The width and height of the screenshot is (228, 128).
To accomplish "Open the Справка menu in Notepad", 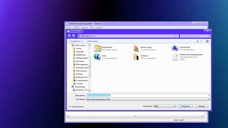I will pyautogui.click(x=99, y=27).
